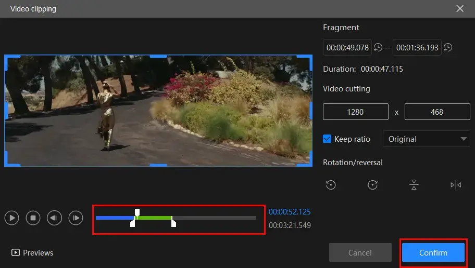Step to the next frame

(x=76, y=218)
